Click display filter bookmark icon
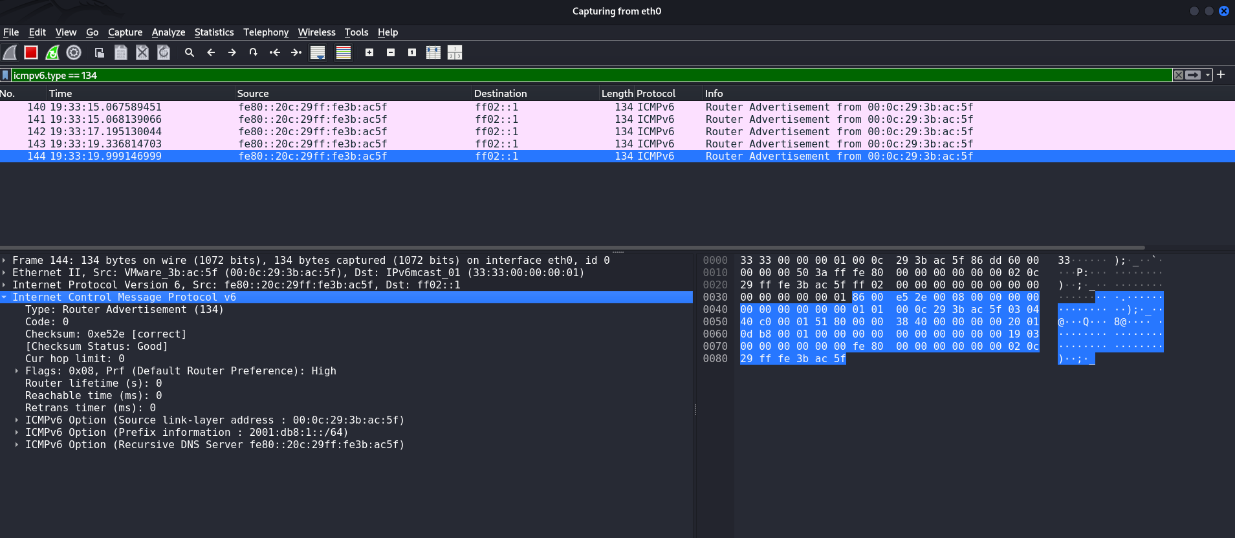 tap(5, 75)
